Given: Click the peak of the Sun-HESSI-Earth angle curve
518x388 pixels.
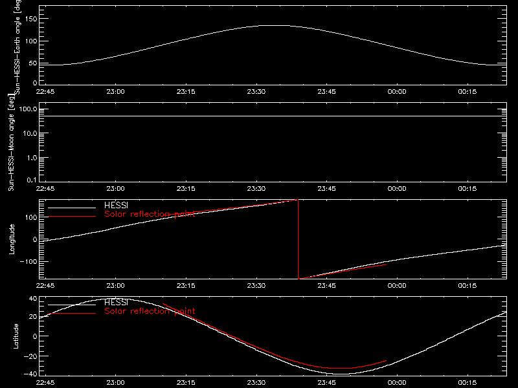Looking at the screenshot, I should point(275,25).
